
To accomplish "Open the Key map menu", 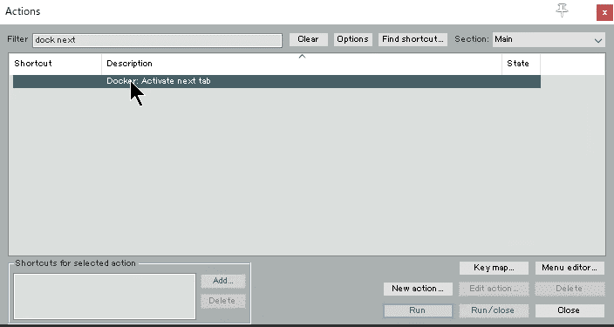I will [494, 268].
